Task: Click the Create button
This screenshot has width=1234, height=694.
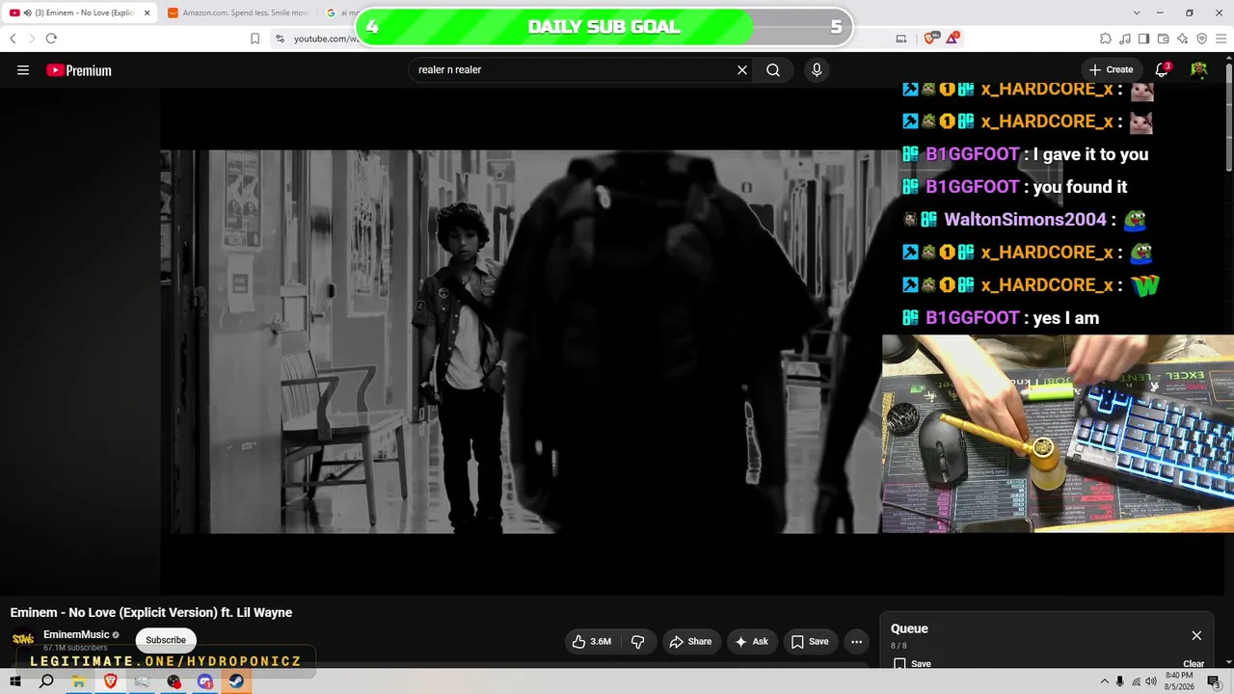Action: pyautogui.click(x=1111, y=69)
